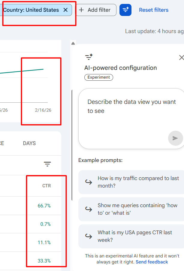Viewport: 184px width, 271px height.
Task: Select the traffic compared to last month prompt
Action: tap(138, 182)
